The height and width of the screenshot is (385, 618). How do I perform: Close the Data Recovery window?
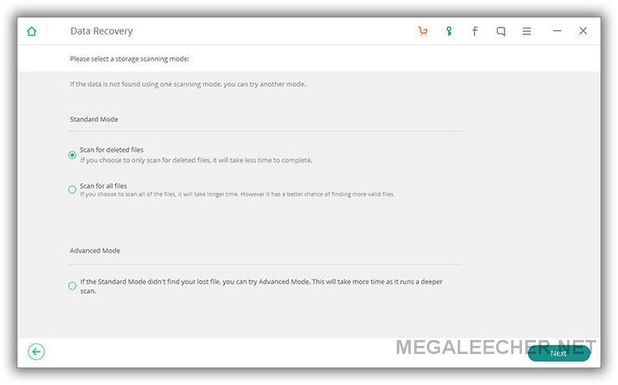pos(583,31)
